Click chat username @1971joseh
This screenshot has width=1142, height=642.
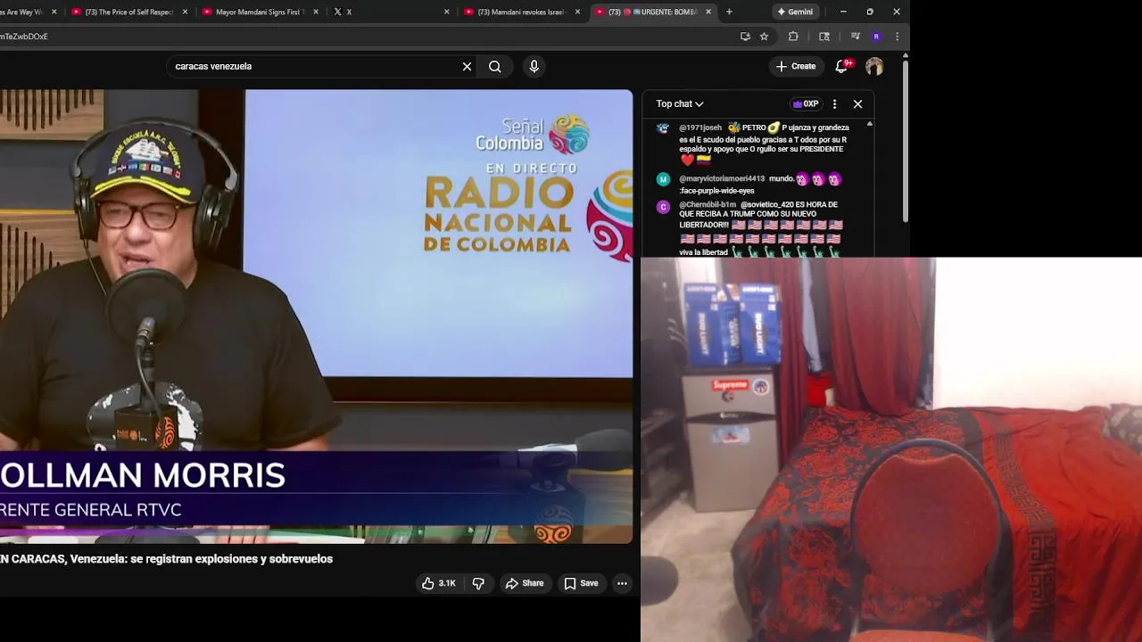(700, 128)
